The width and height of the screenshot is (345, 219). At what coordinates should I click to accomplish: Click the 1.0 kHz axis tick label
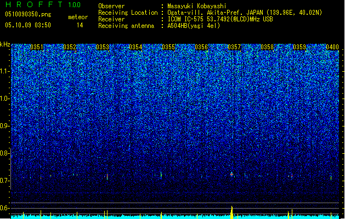tap(4, 99)
